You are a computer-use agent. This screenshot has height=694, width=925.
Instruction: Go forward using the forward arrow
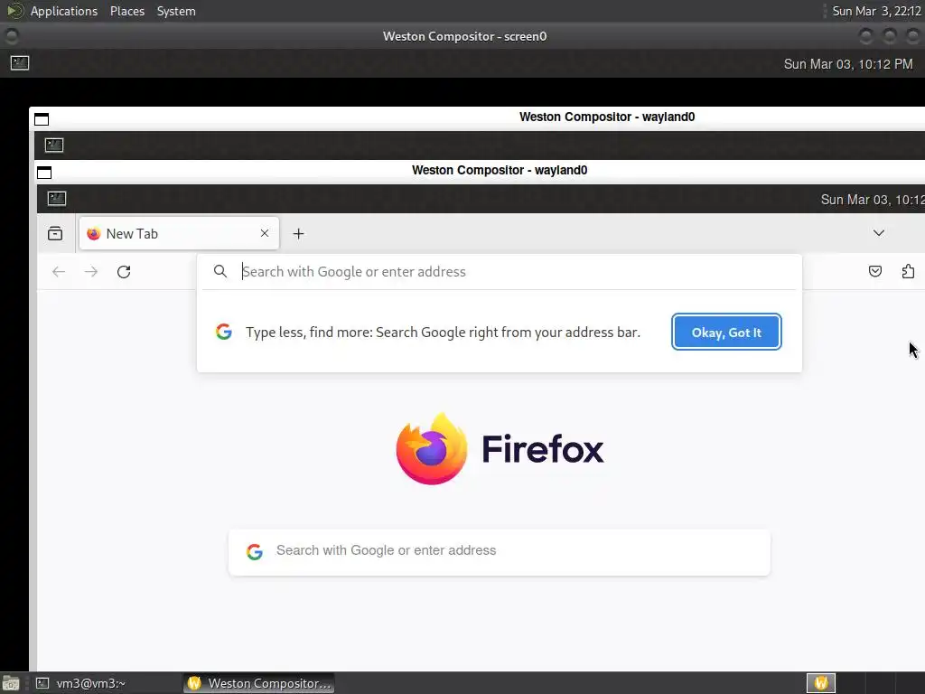tap(91, 271)
